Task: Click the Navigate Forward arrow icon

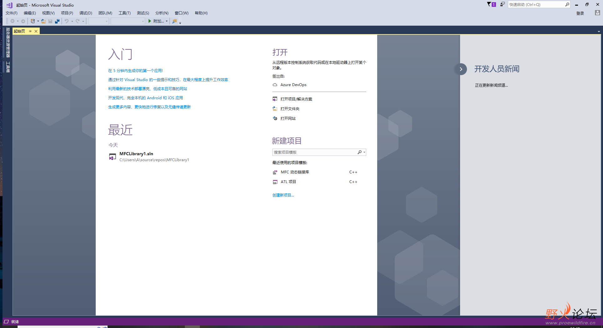Action: pyautogui.click(x=23, y=21)
